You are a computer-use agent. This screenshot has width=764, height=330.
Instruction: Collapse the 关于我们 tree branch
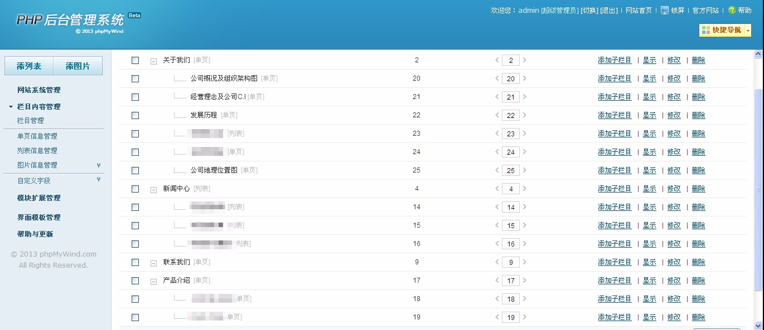(153, 60)
